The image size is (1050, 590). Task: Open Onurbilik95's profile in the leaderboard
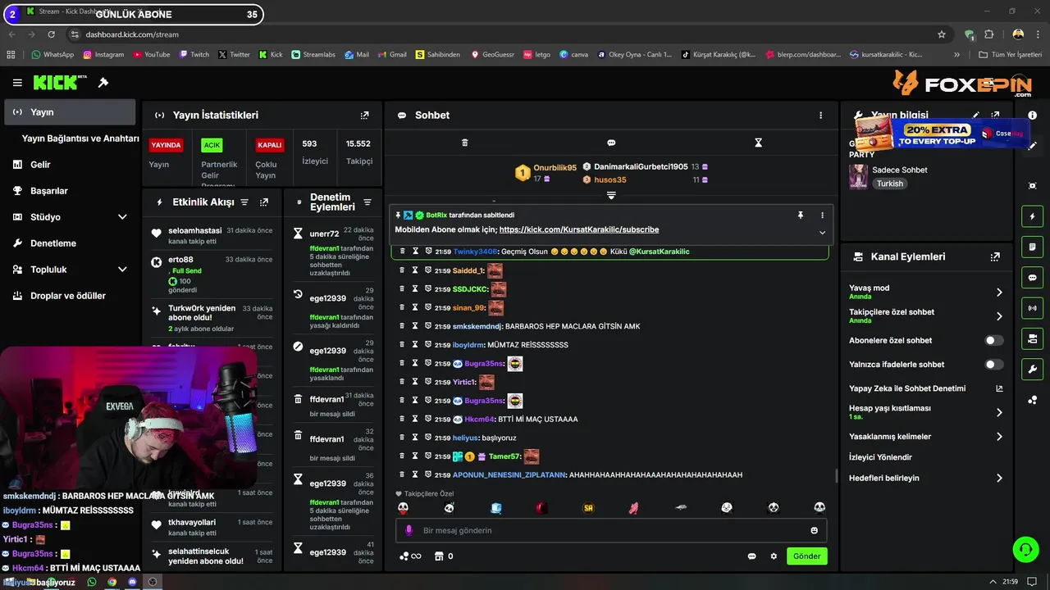(555, 168)
